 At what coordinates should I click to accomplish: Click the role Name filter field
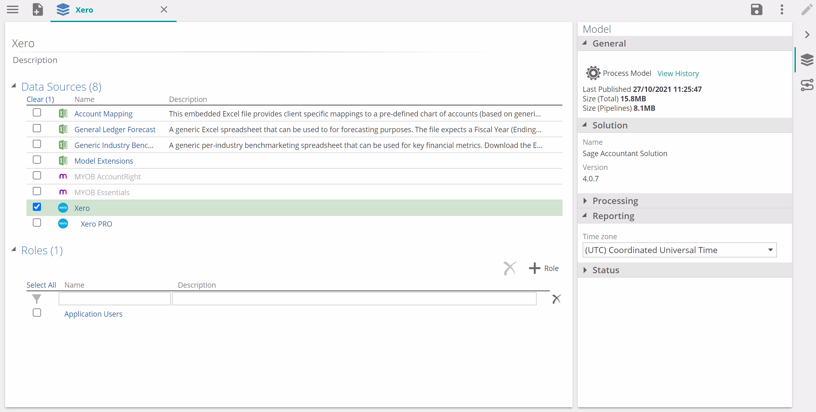tap(114, 298)
